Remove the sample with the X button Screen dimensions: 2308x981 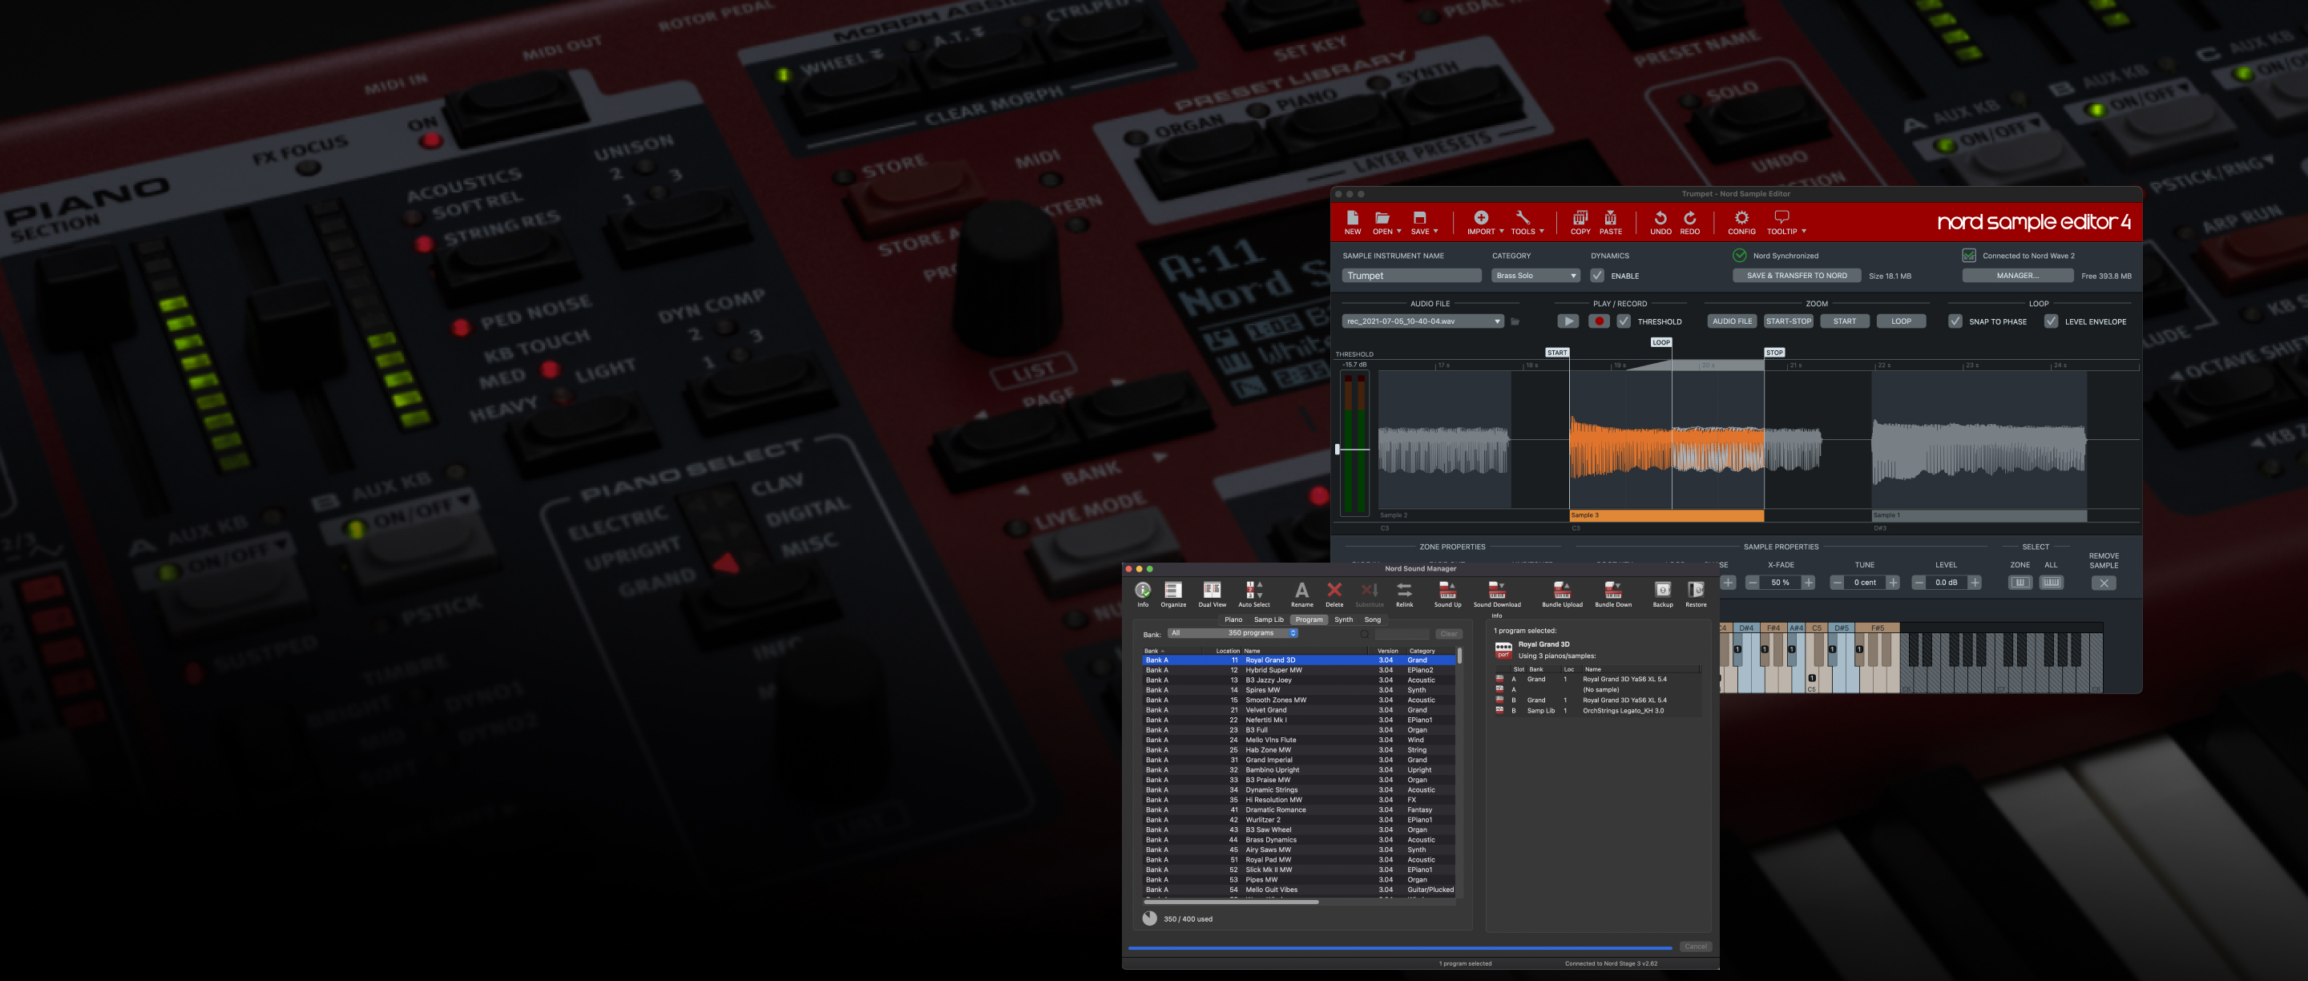pos(2104,583)
